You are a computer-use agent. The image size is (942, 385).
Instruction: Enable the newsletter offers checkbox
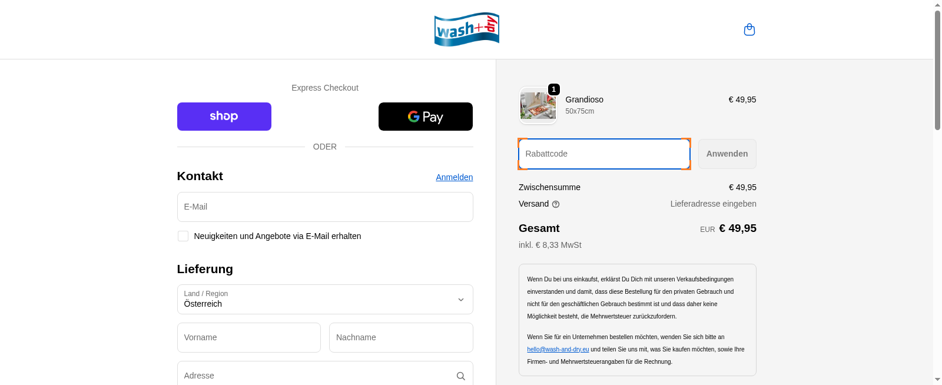click(x=183, y=236)
